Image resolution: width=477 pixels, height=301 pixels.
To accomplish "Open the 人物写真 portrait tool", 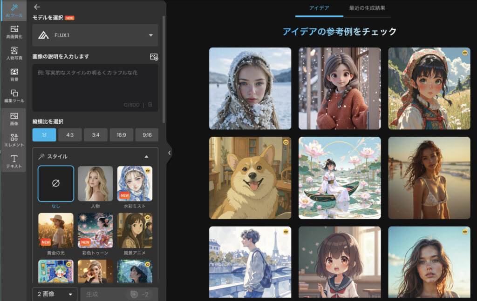I will click(14, 54).
